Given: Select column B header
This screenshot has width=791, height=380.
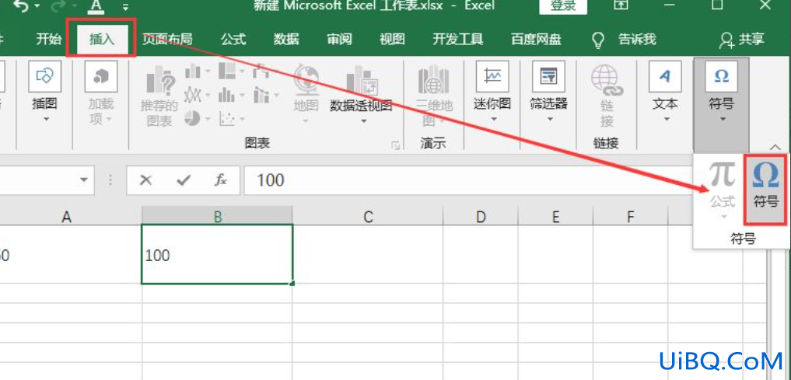Looking at the screenshot, I should click(x=218, y=217).
